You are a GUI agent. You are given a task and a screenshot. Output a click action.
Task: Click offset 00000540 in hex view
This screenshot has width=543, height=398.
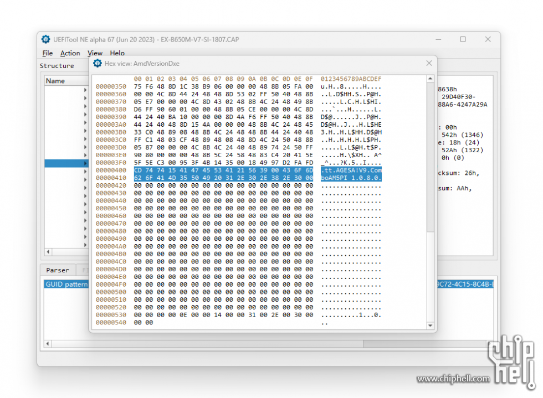[111, 323]
